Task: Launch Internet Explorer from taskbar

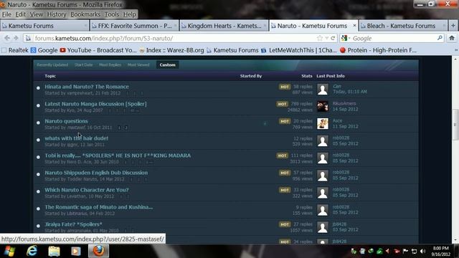Action: (32, 251)
